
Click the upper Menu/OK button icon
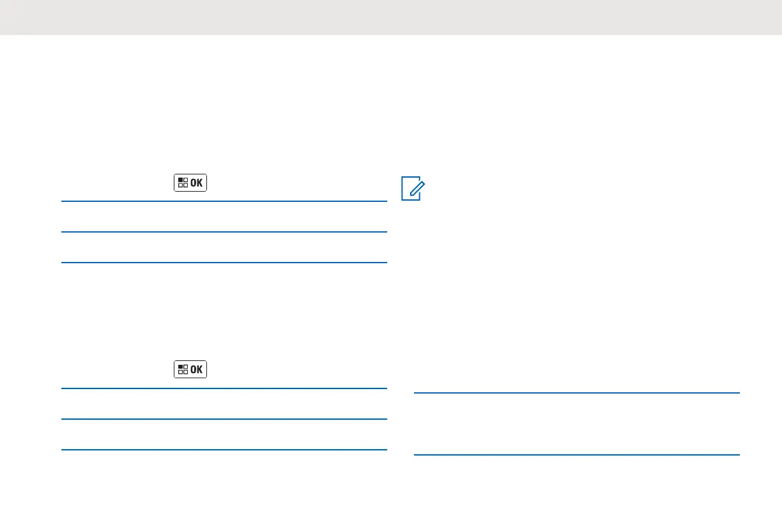190,183
